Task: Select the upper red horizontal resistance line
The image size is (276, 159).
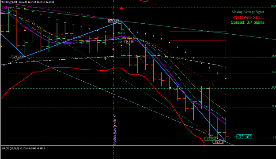Action: point(197,32)
